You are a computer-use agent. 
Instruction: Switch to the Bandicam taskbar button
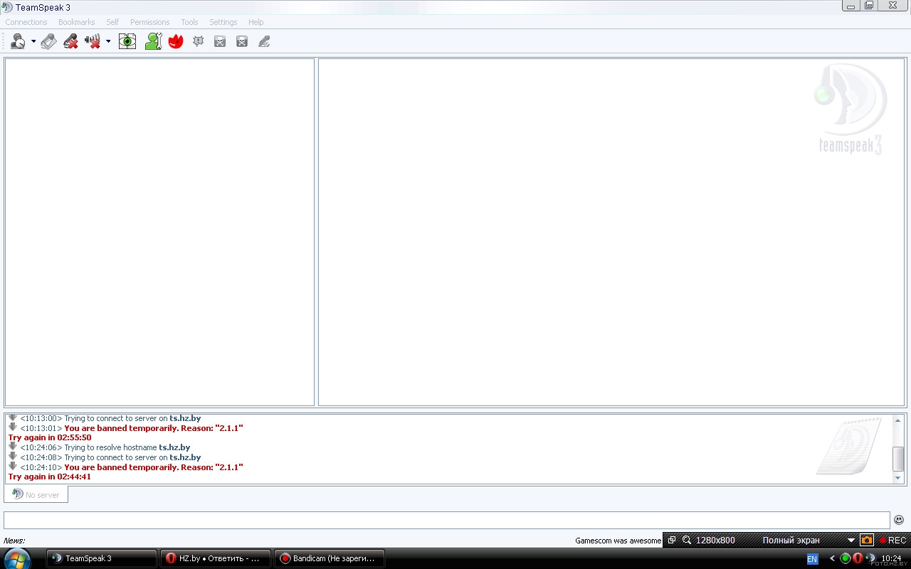330,558
